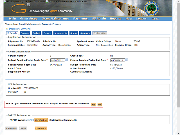Confirm inactive UEI with Yes button
180x135 pixels.
tap(93, 105)
